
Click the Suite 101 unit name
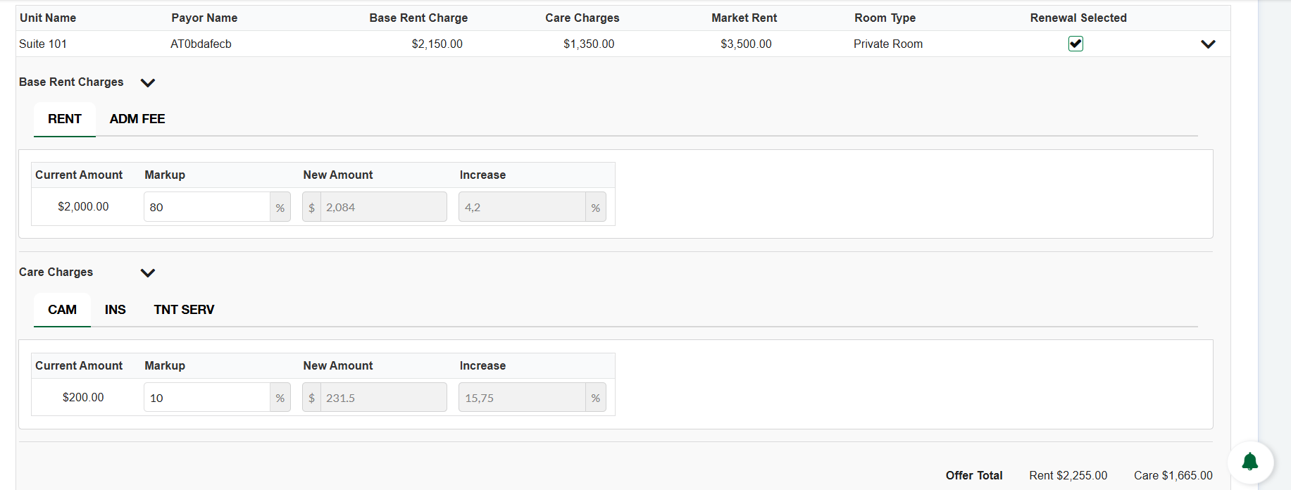(x=43, y=44)
